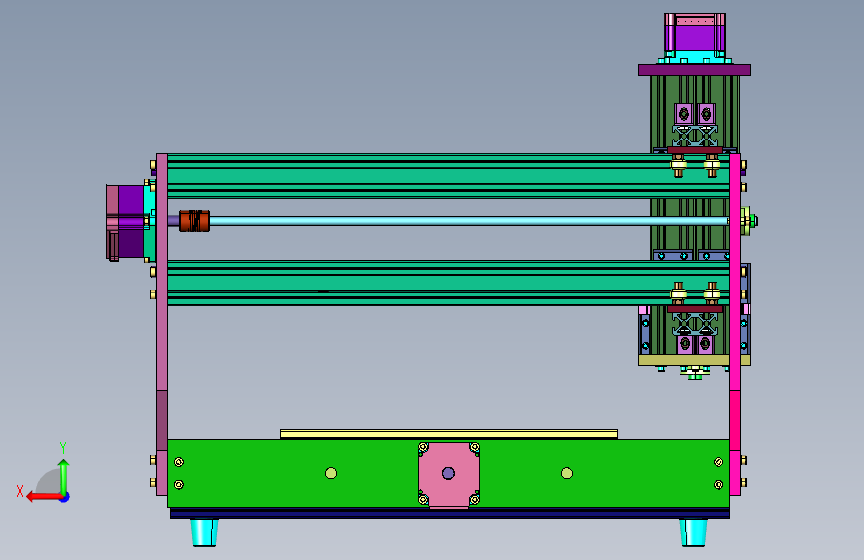Select the lower dark red carriage plate
This screenshot has width=864, height=560.
pos(695,309)
